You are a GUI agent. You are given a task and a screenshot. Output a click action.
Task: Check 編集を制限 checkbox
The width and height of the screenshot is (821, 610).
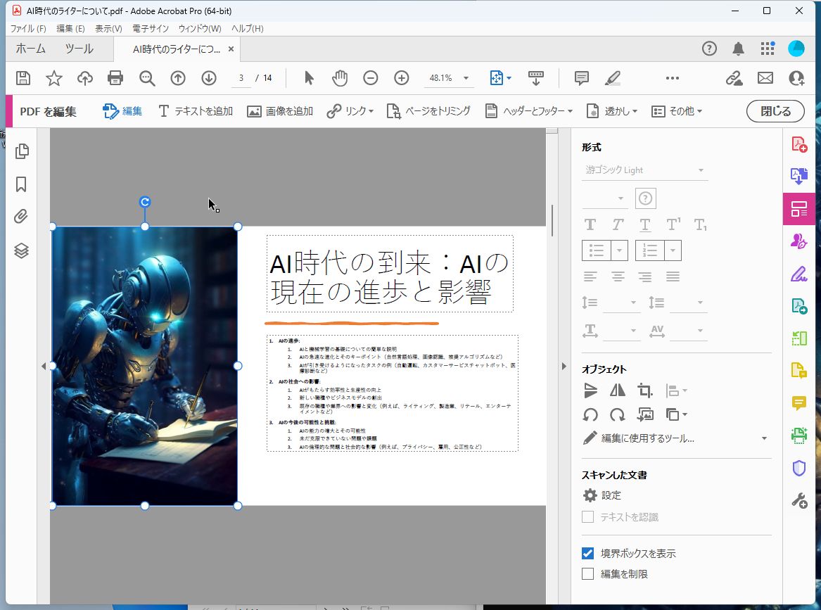coord(588,574)
